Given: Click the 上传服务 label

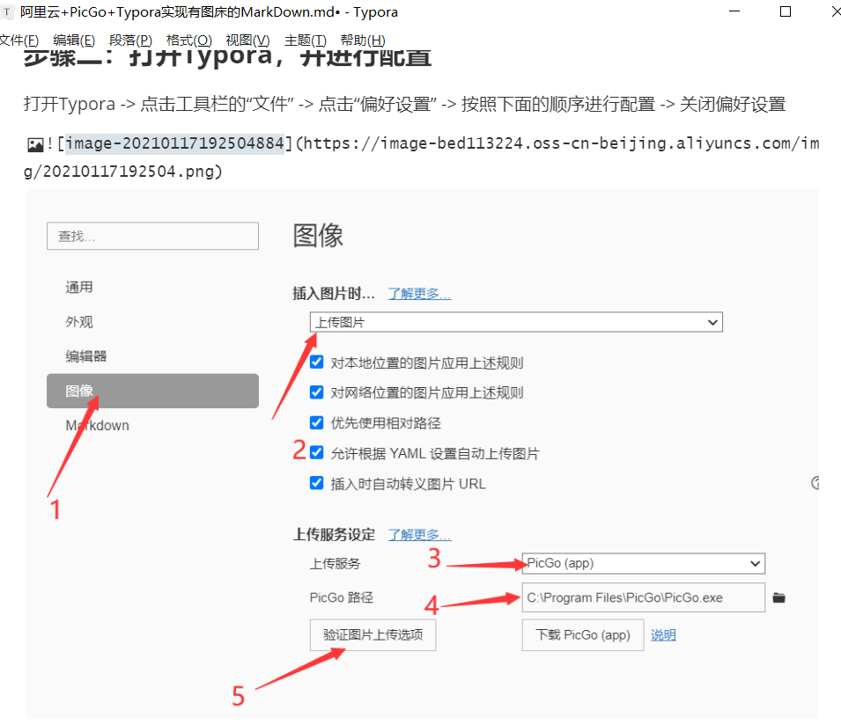Looking at the screenshot, I should point(335,564).
